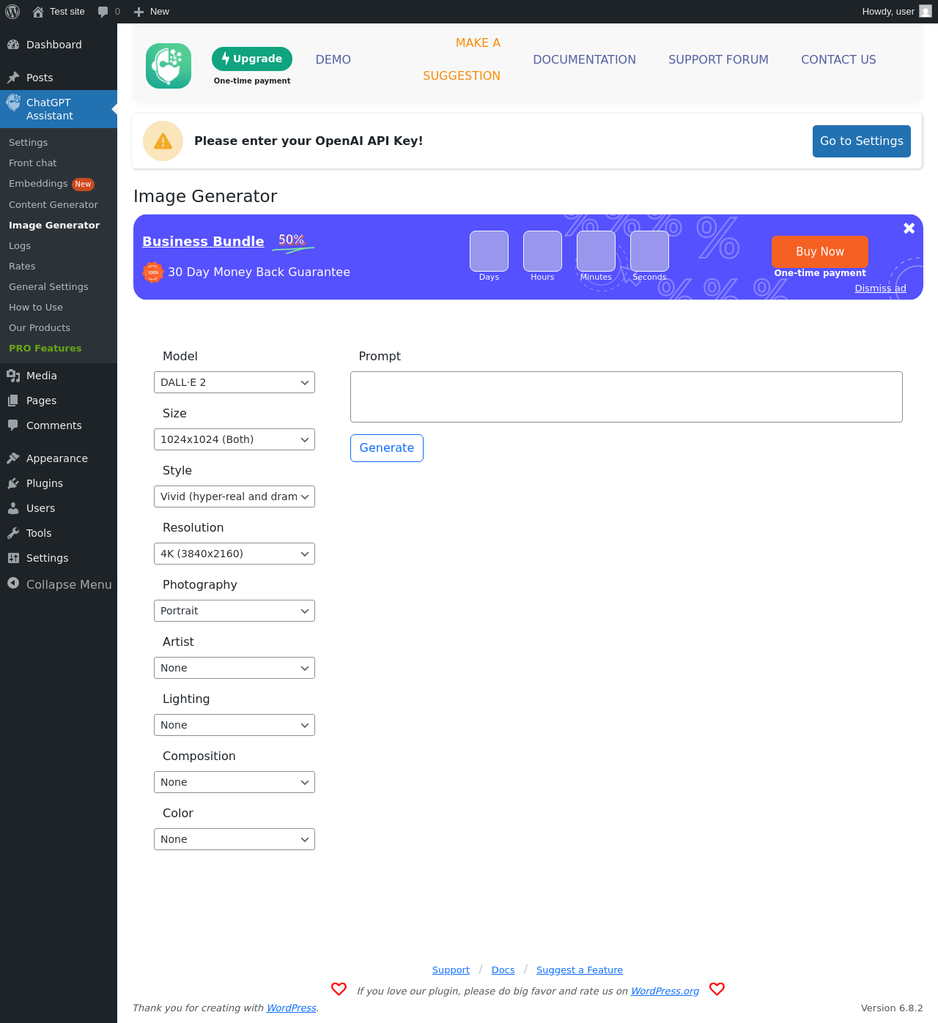This screenshot has height=1023, width=938.
Task: Open the DOCUMENTATION link
Action: tap(584, 60)
